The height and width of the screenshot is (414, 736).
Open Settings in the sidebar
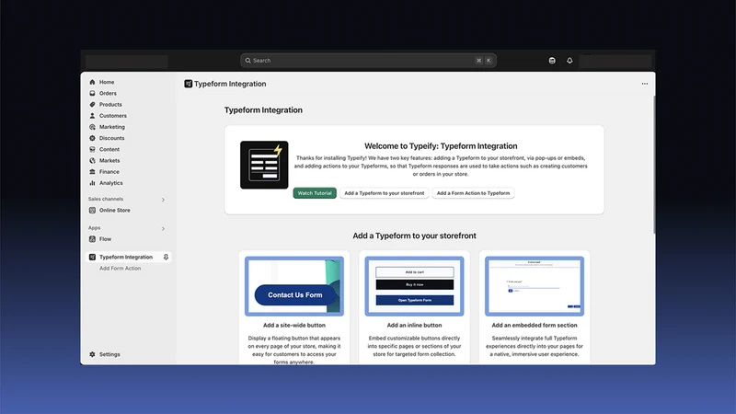[x=109, y=354]
